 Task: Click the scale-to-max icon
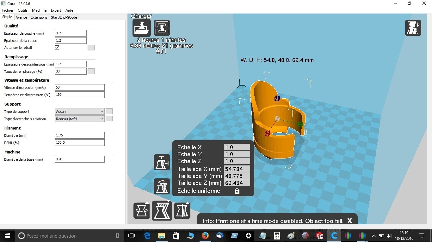coord(162,162)
